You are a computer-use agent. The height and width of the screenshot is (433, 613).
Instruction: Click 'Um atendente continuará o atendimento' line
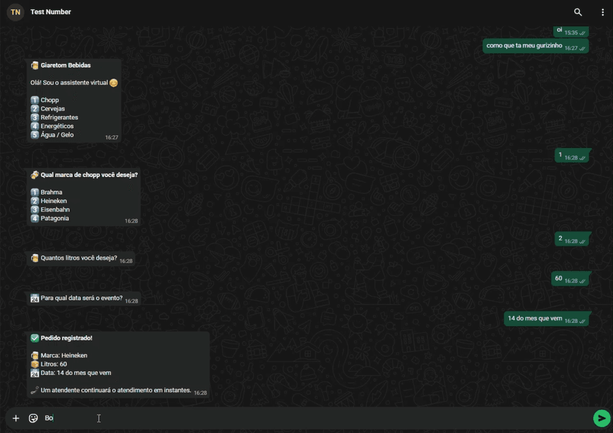tap(116, 390)
